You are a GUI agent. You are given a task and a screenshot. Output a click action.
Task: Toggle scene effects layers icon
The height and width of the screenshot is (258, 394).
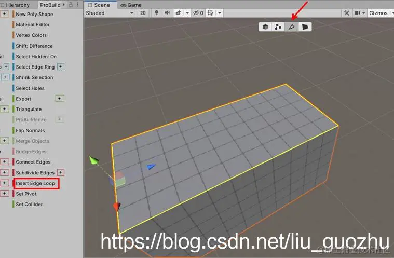(x=179, y=13)
